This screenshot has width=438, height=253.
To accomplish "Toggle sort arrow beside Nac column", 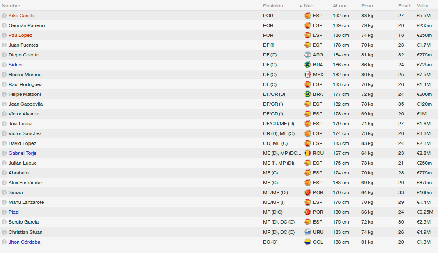I will [x=300, y=6].
